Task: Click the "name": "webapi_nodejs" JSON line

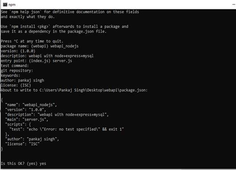Action: tap(31, 105)
